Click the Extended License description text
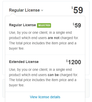The image size is (92, 102). (43, 77)
